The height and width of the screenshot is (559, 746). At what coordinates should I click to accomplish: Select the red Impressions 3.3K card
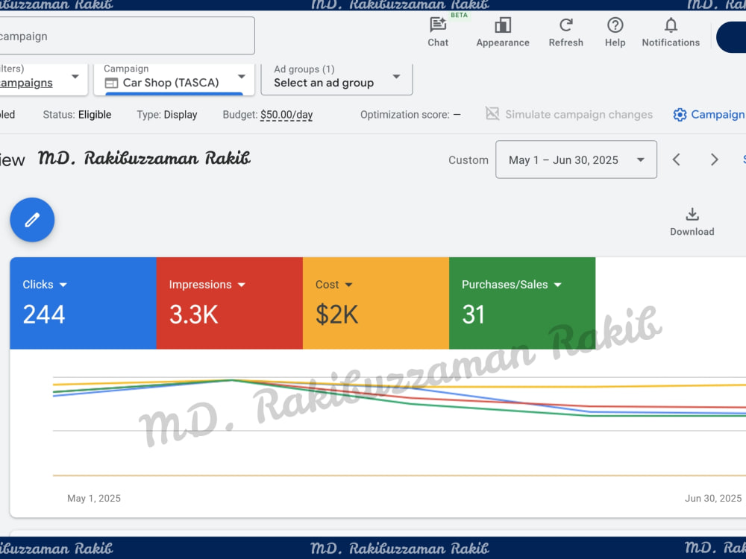pyautogui.click(x=229, y=303)
